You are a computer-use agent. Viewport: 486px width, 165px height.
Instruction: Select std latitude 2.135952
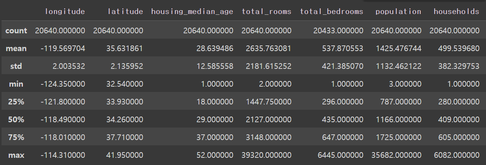[127, 66]
